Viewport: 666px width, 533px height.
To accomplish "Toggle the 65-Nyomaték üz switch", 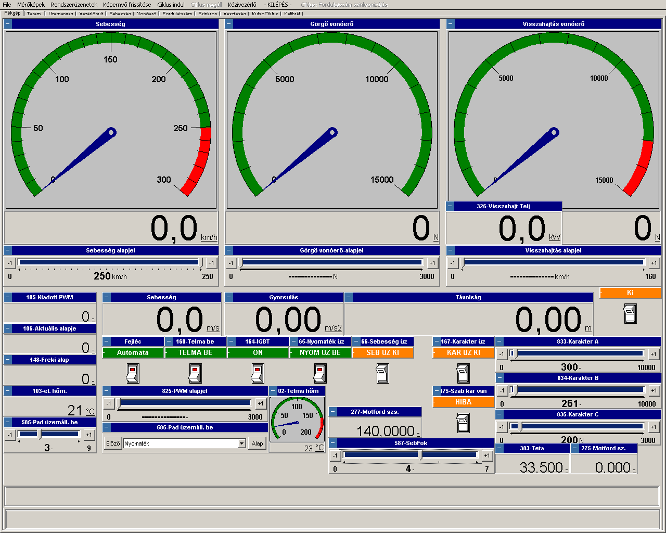I will [x=320, y=373].
